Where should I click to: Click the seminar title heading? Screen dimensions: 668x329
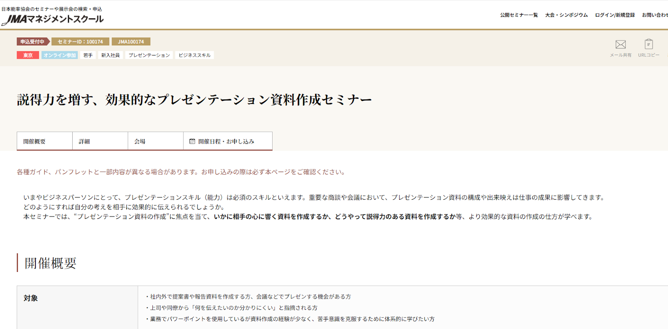point(194,100)
